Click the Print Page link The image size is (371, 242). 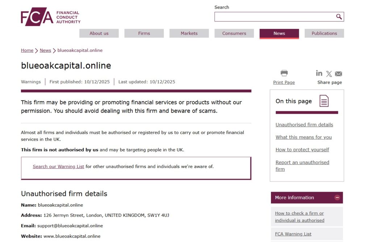[284, 82]
